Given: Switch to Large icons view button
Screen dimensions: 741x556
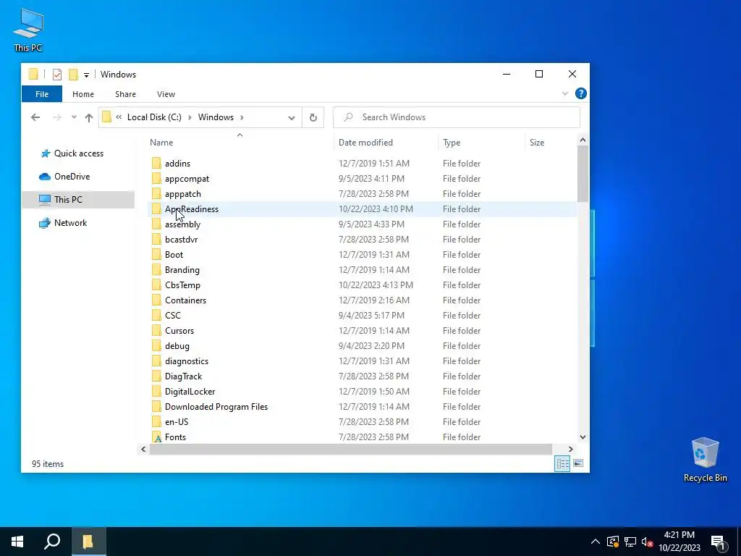Looking at the screenshot, I should coord(578,464).
